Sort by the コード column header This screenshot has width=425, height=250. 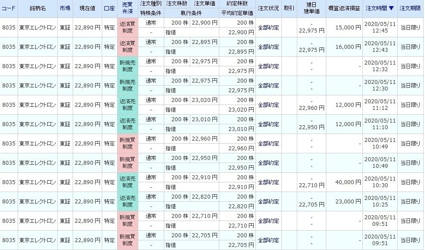pyautogui.click(x=8, y=8)
